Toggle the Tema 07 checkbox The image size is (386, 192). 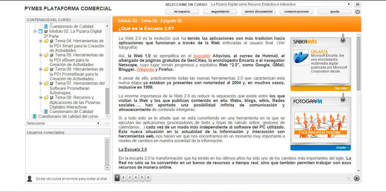click(51, 83)
